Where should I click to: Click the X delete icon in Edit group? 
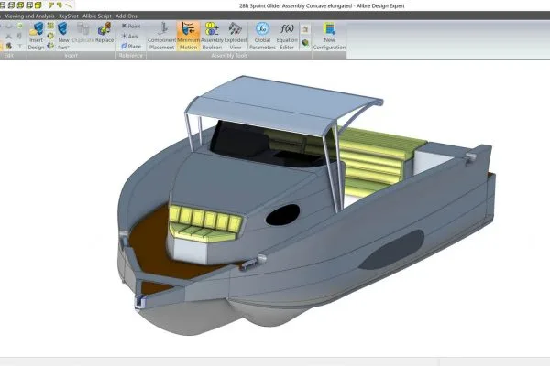[9, 36]
